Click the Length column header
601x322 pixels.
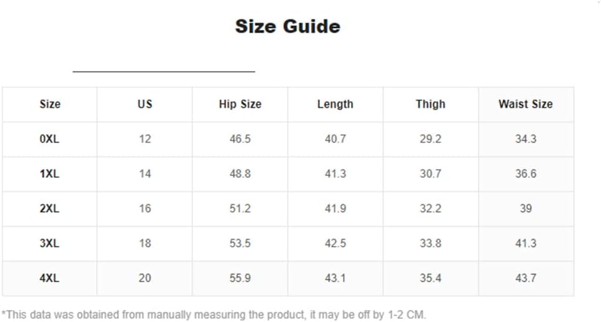pyautogui.click(x=335, y=104)
